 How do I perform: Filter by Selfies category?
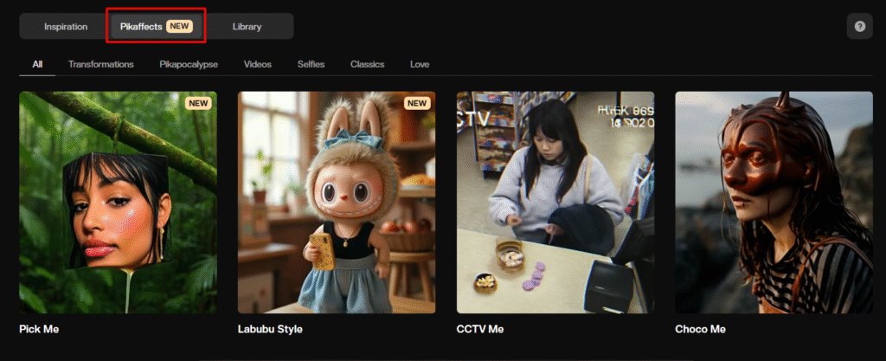tap(311, 64)
